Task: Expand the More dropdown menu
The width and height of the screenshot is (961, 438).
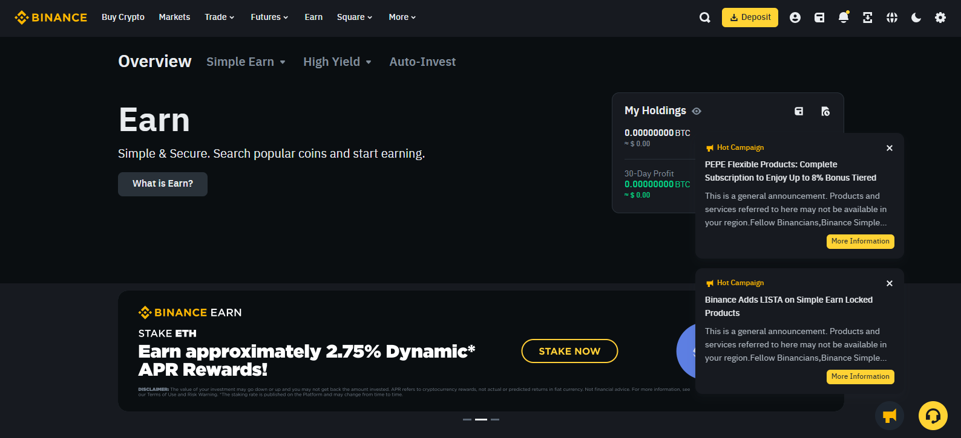Action: tap(402, 17)
